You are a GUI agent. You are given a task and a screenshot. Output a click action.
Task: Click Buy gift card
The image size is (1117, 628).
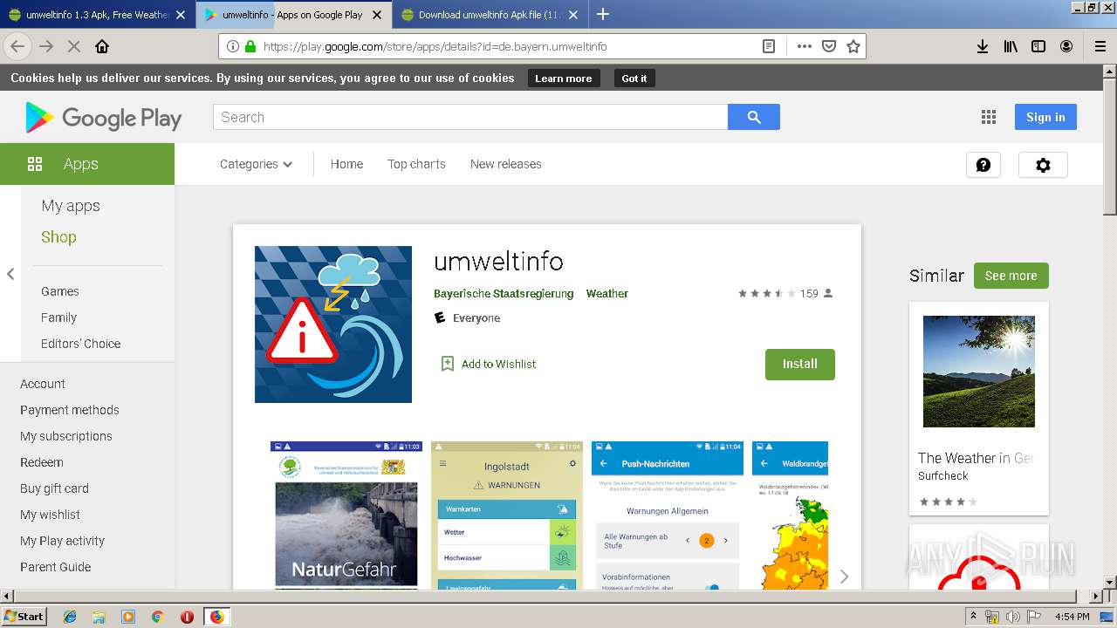pyautogui.click(x=54, y=488)
